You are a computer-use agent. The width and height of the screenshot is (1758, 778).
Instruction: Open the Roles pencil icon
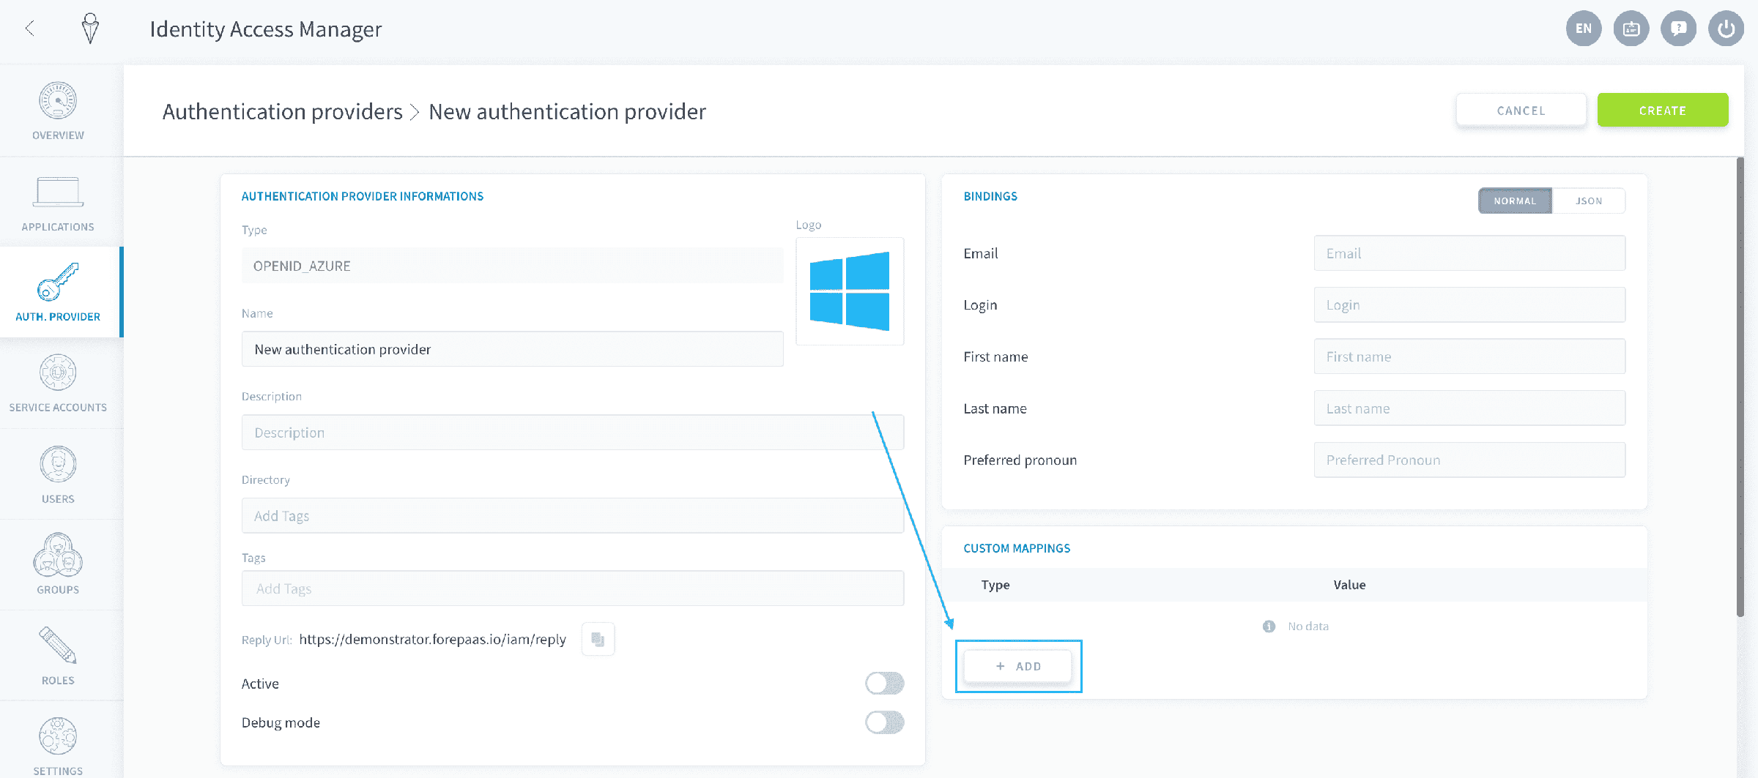tap(58, 645)
